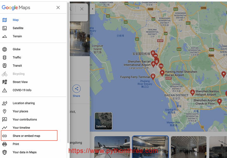Image resolution: width=227 pixels, height=158 pixels.
Task: Click the Shenzhen Airport Check-in Floor pin
Action: (x=219, y=102)
